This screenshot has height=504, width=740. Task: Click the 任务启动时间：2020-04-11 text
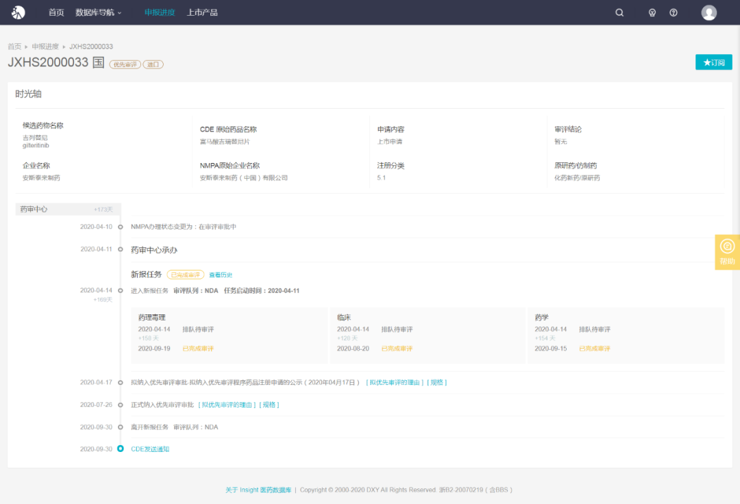(262, 291)
